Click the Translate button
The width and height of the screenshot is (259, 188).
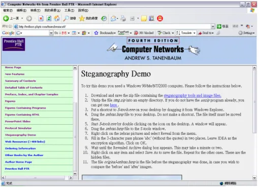point(184,33)
